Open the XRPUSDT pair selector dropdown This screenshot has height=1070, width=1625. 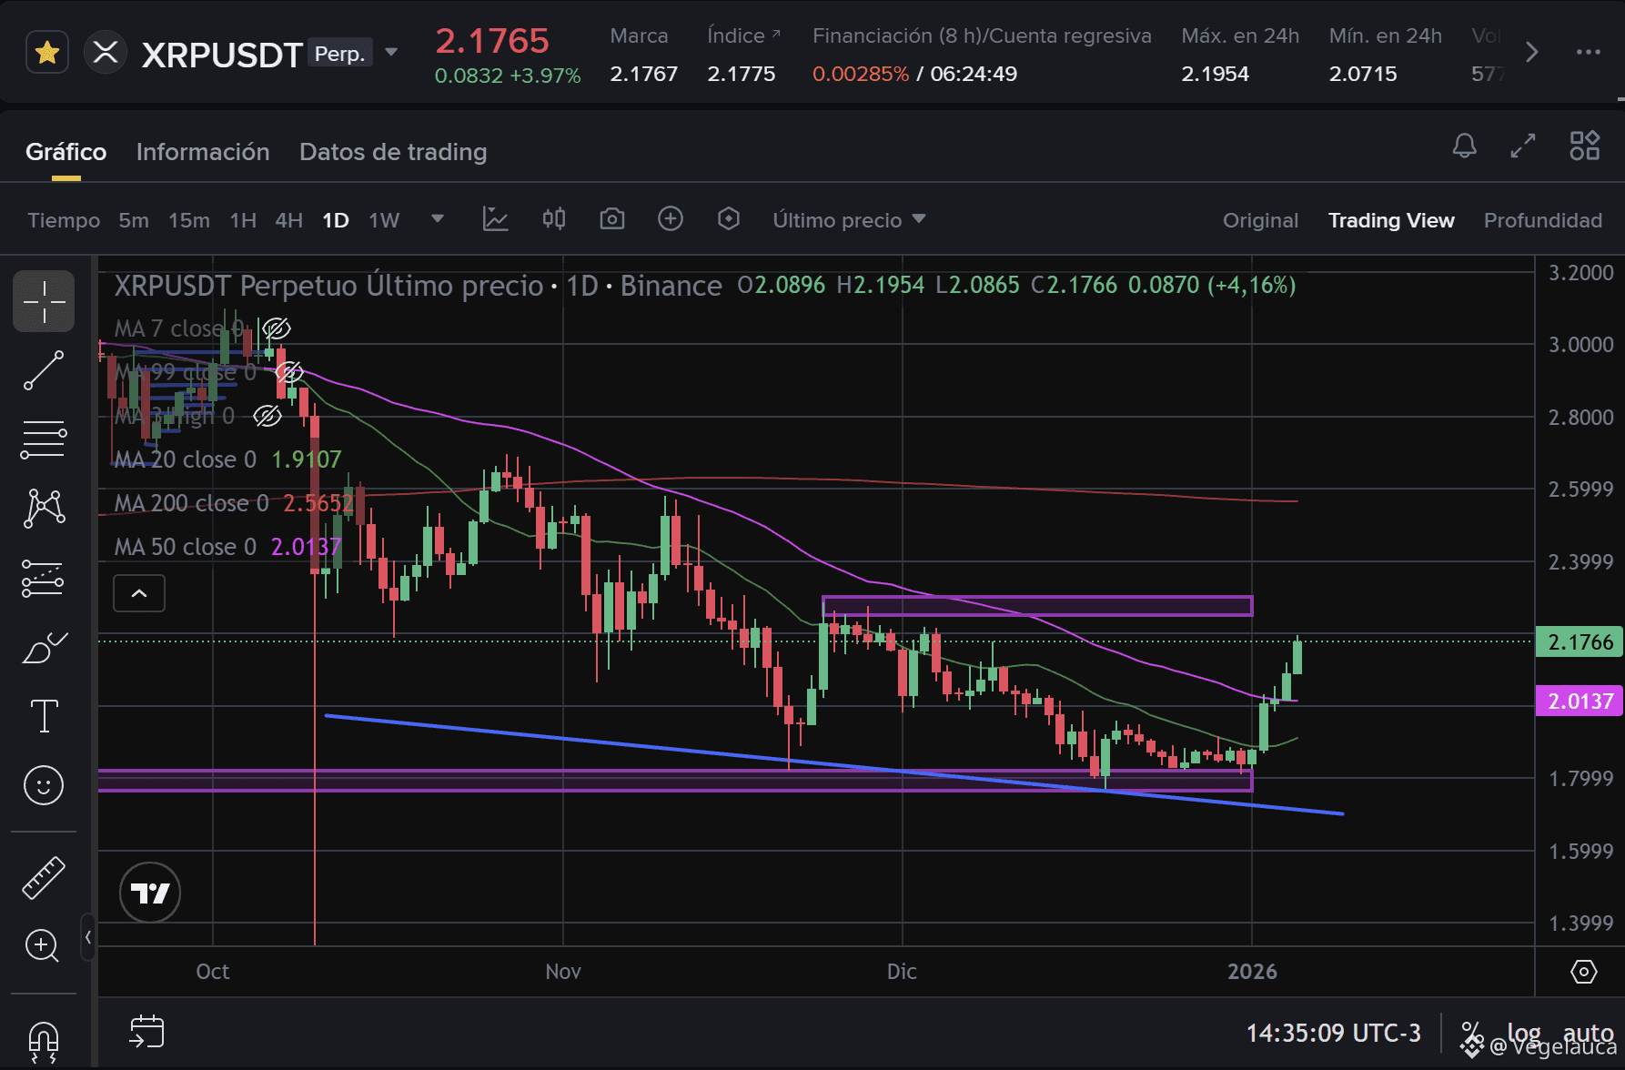point(391,53)
